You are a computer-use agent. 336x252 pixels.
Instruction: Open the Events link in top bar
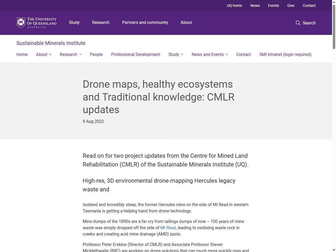(273, 6)
